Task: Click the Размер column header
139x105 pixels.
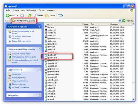Action: coord(81,24)
